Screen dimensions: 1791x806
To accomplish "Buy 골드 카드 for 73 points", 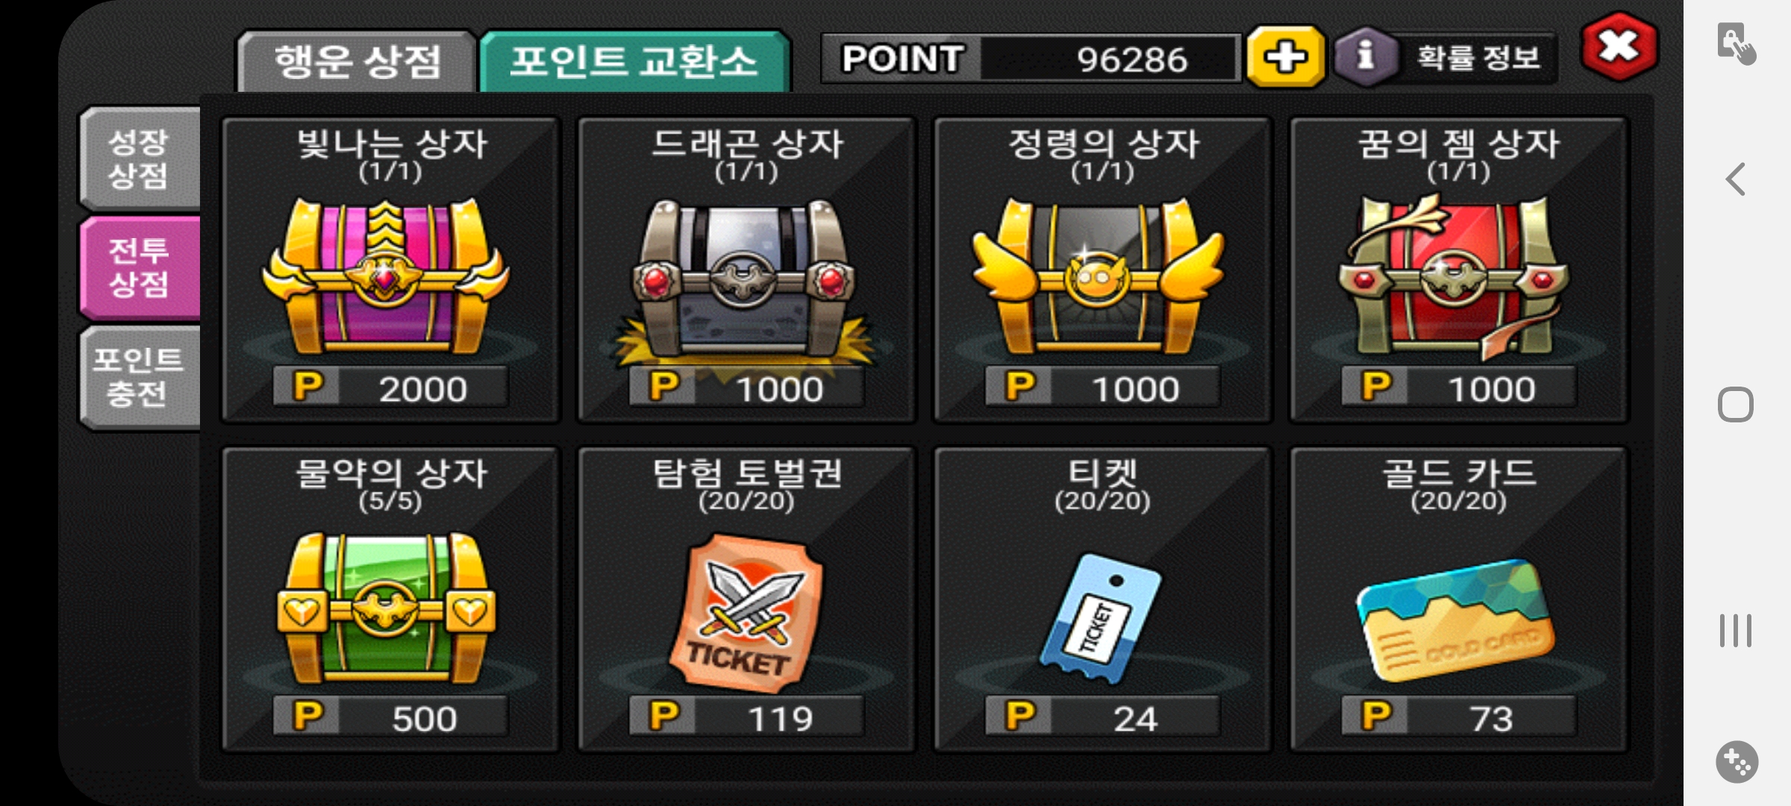I will 1458,717.
